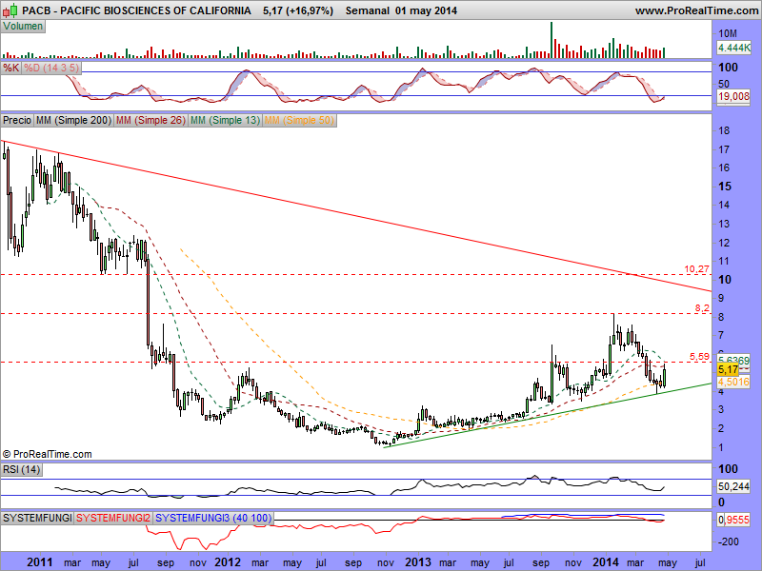The height and width of the screenshot is (571, 762).
Task: Click the © ProRealTime.com watermark text
Action: pos(47,454)
